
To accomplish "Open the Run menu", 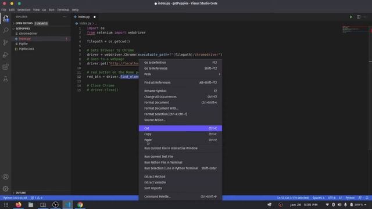I will [52, 10].
